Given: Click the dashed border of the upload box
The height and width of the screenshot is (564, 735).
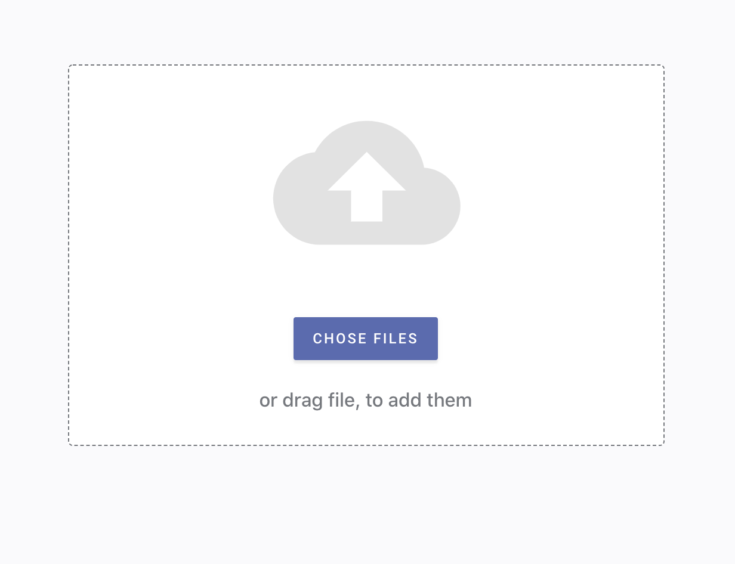Looking at the screenshot, I should 366,65.
